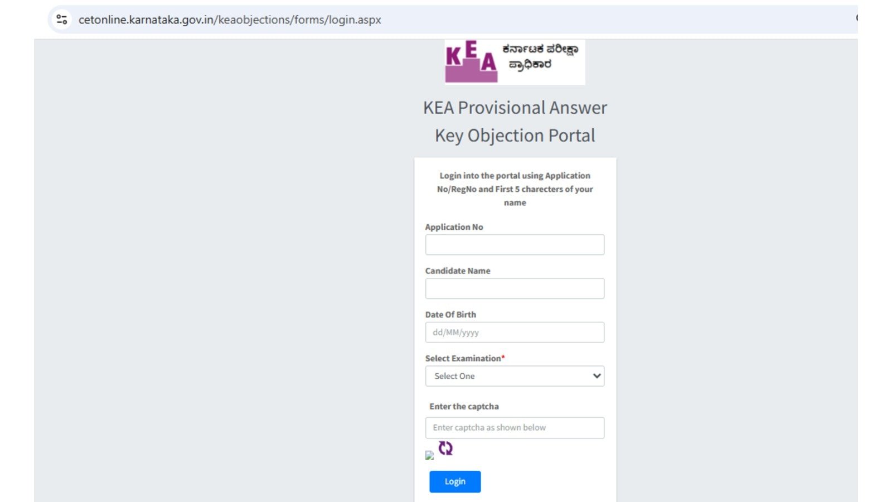Image resolution: width=892 pixels, height=502 pixels.
Task: Click the KEA Provisional Answer Key Objection Portal heading
Action: 515,122
